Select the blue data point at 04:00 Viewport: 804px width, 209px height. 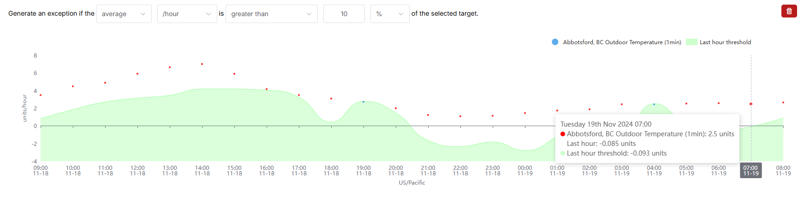(654, 104)
